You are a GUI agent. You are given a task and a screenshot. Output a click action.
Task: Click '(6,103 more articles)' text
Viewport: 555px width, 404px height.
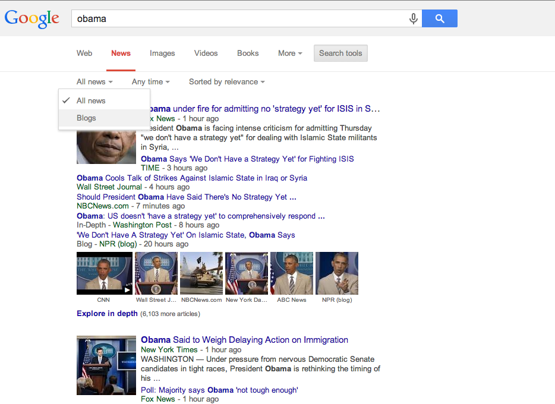(x=171, y=314)
